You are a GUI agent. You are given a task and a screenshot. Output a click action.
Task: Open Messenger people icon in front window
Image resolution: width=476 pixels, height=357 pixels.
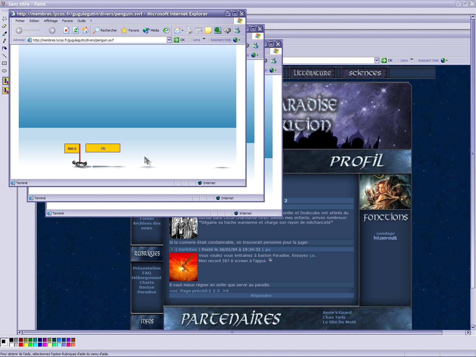[x=237, y=30]
